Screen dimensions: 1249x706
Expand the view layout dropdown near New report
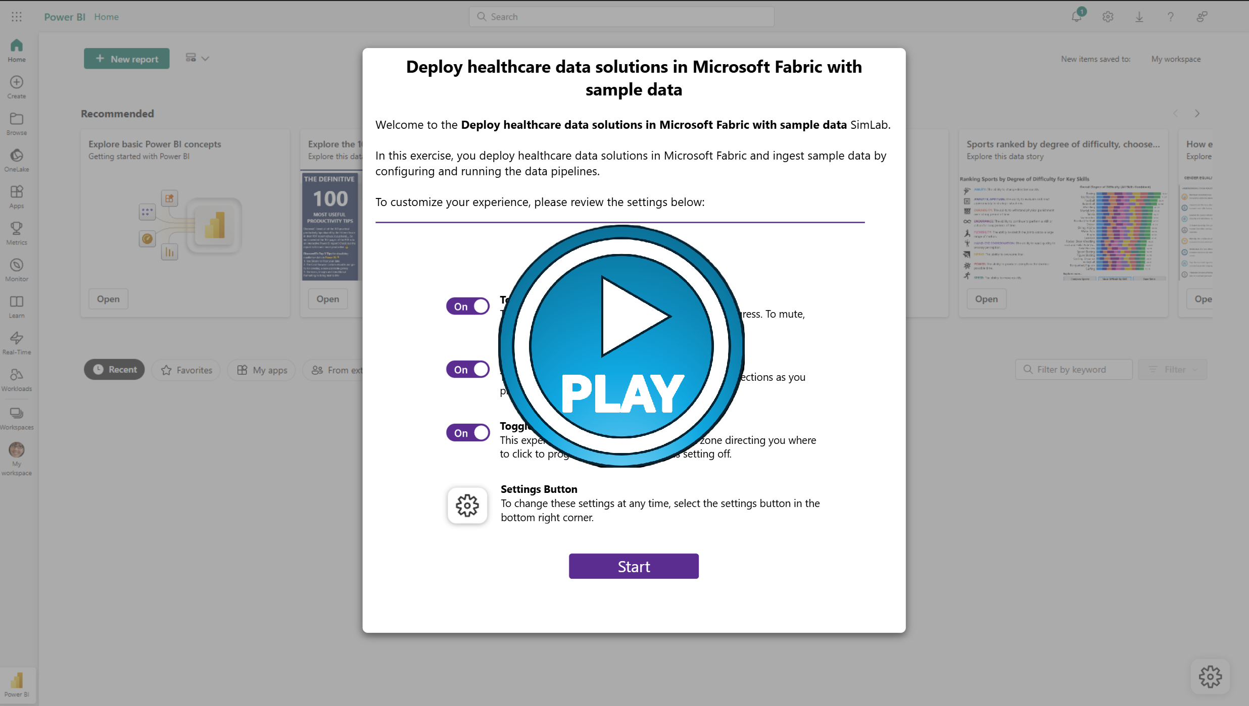tap(204, 58)
